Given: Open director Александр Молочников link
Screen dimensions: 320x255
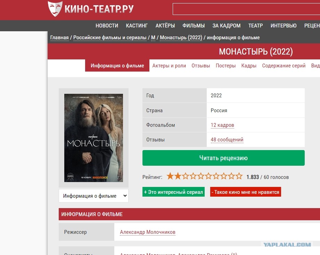Looking at the screenshot, I should (148, 232).
